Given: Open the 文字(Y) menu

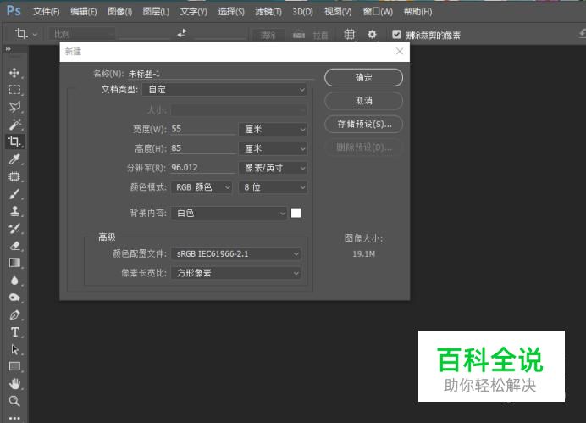Looking at the screenshot, I should coord(194,12).
